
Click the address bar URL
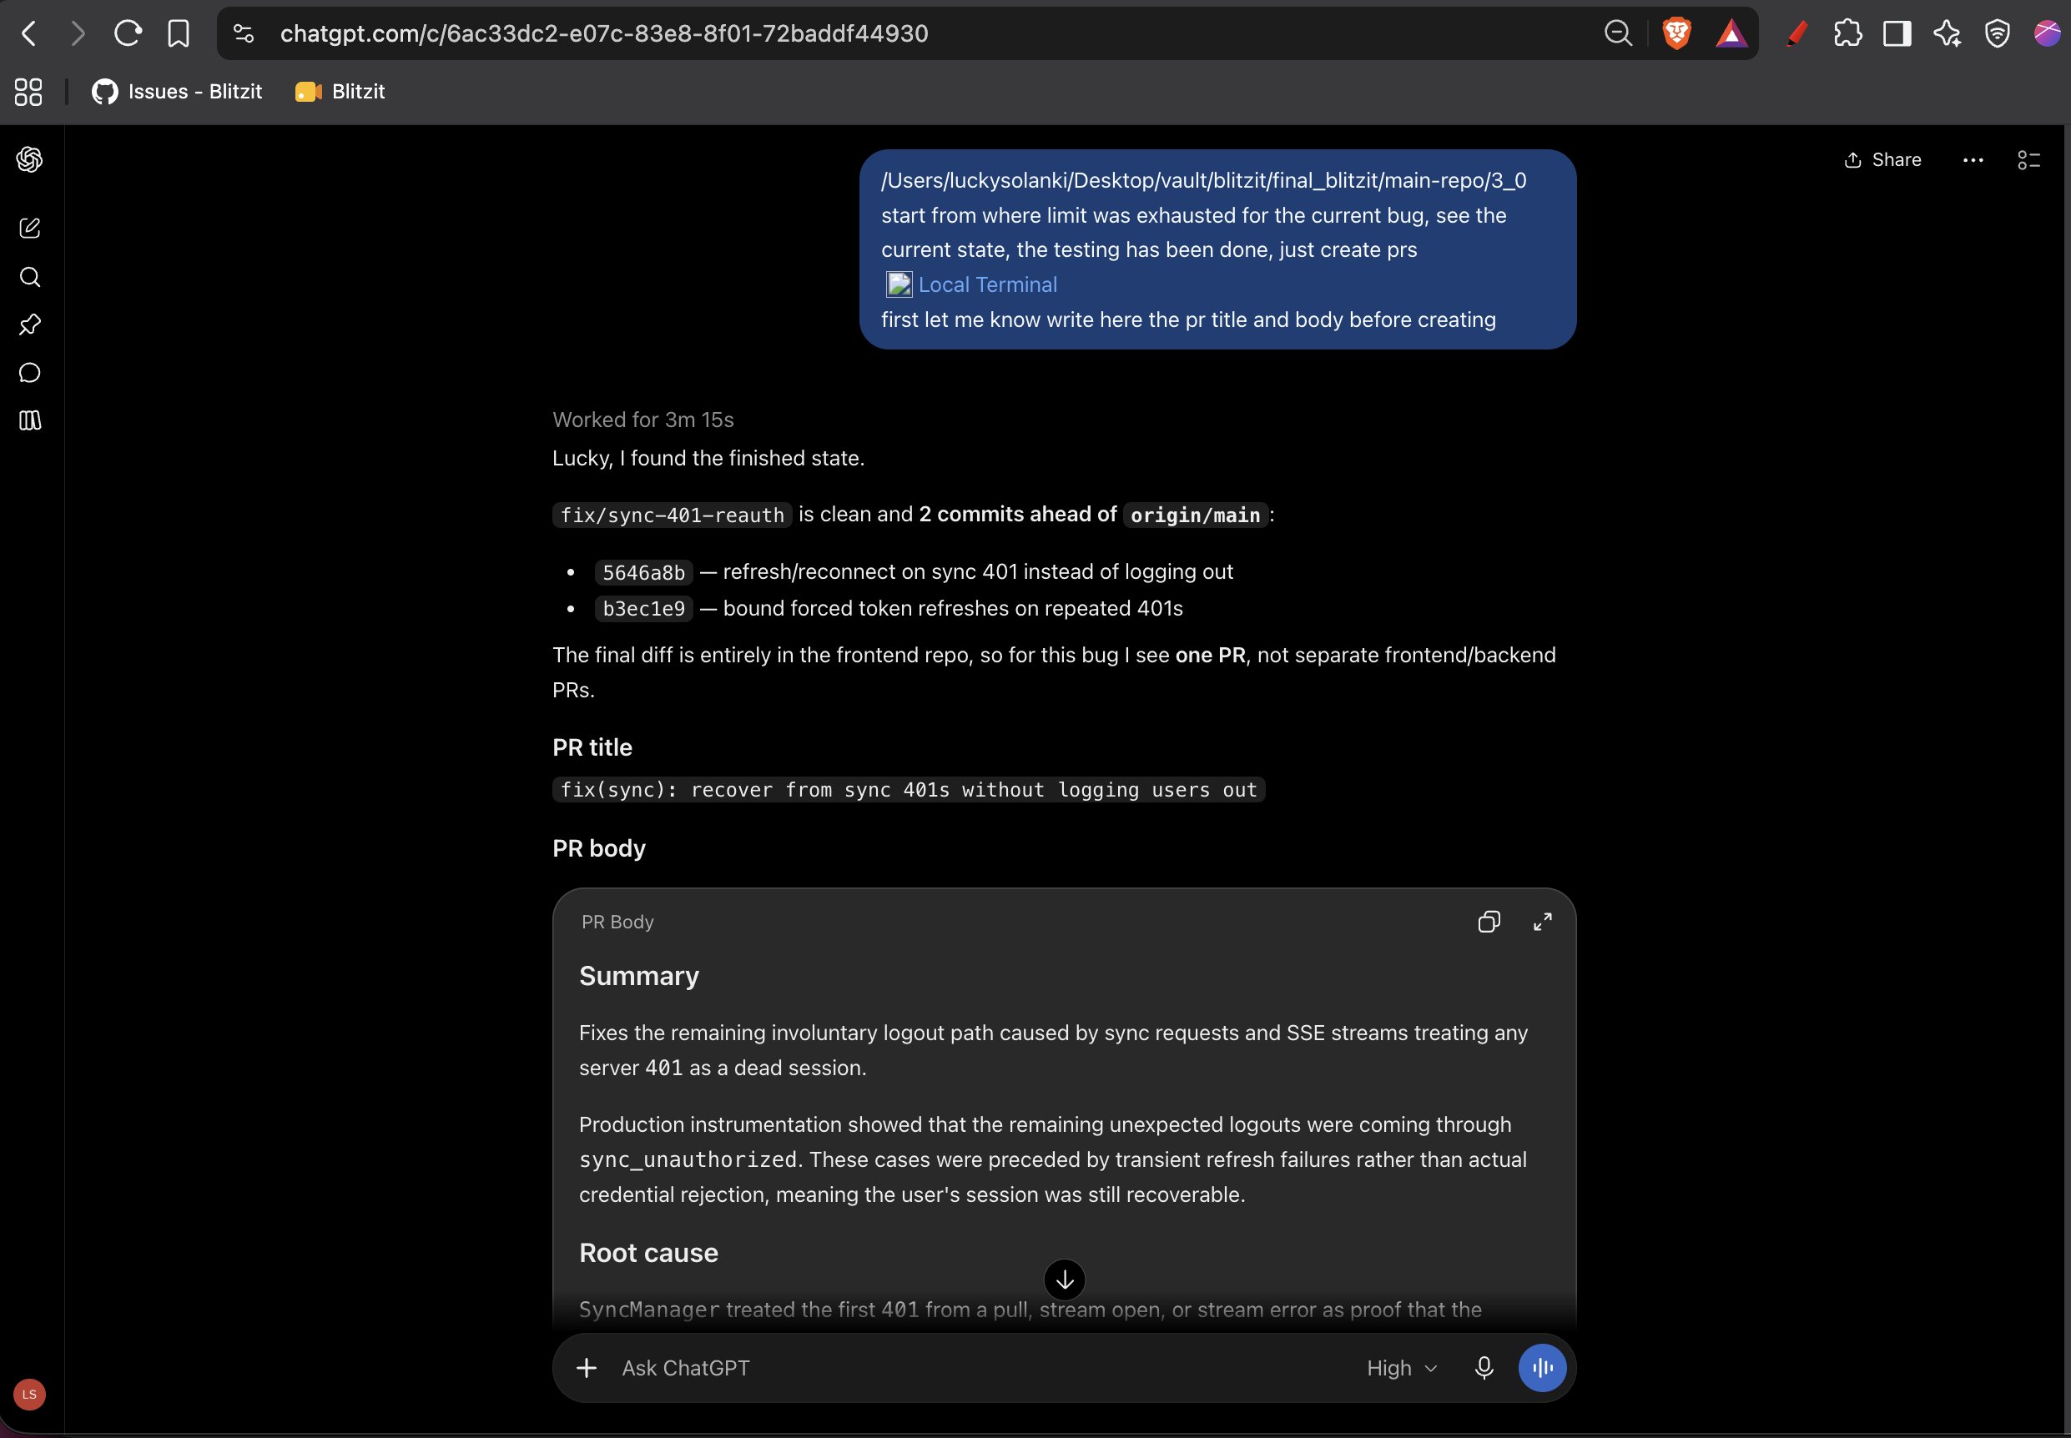pyautogui.click(x=604, y=34)
